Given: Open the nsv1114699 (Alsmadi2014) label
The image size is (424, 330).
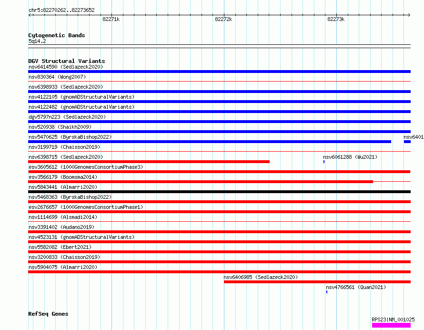Looking at the screenshot, I should 63,217.
